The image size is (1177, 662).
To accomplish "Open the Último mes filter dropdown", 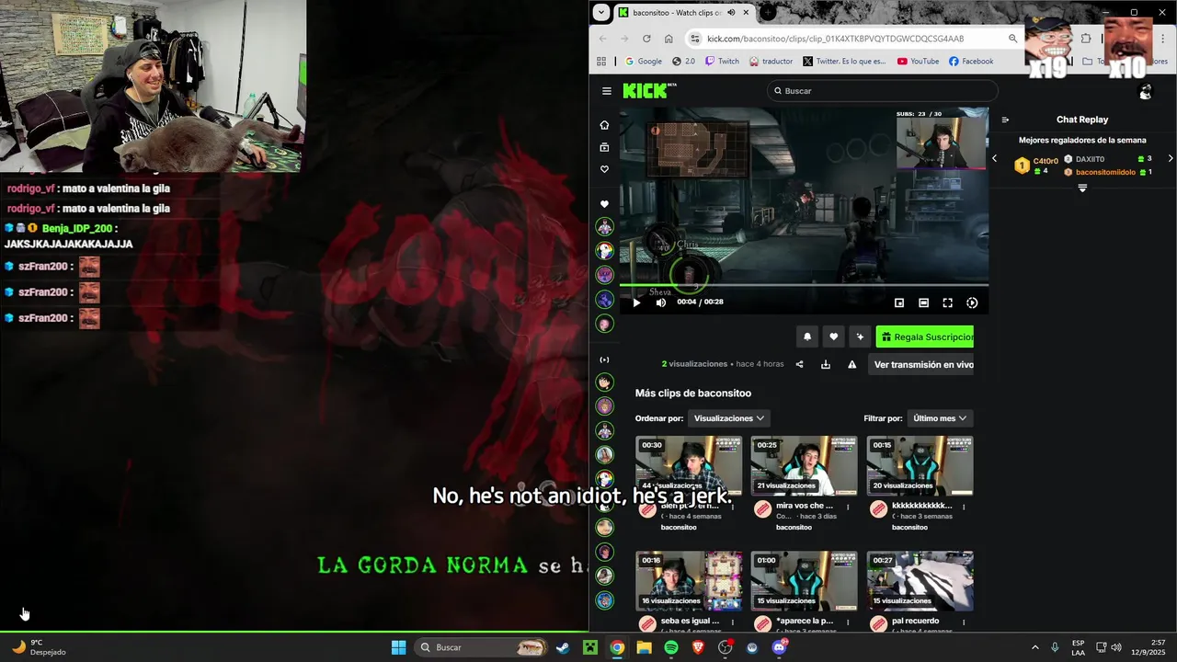I will [940, 418].
